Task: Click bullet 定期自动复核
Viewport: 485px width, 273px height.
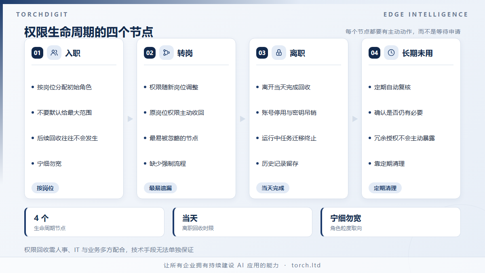Action: [x=392, y=87]
